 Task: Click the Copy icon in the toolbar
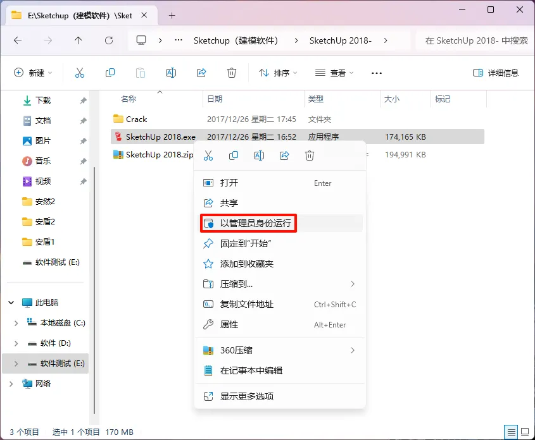[x=110, y=73]
